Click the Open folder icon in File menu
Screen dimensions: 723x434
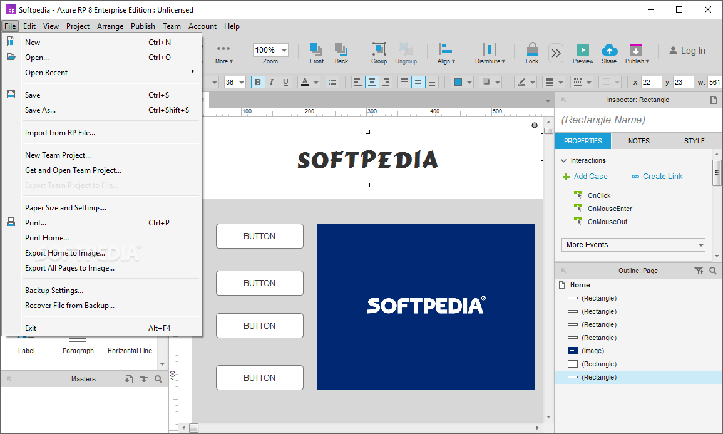click(x=11, y=57)
